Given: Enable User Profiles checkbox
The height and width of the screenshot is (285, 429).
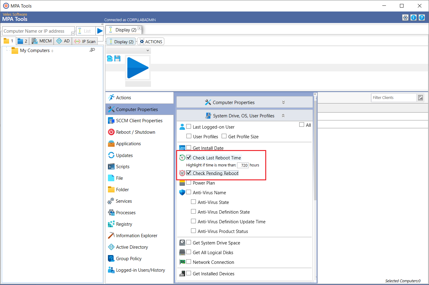Looking at the screenshot, I should click(x=189, y=136).
